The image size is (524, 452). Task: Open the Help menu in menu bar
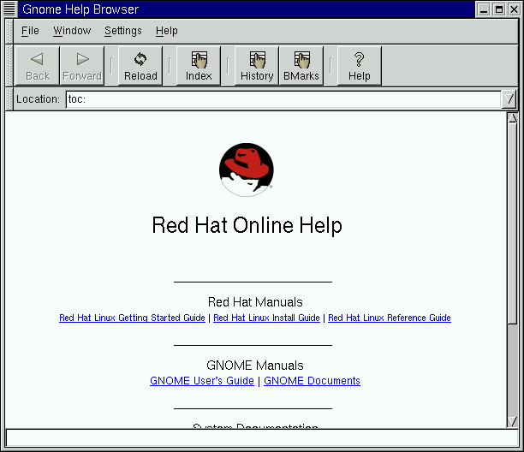pos(167,31)
